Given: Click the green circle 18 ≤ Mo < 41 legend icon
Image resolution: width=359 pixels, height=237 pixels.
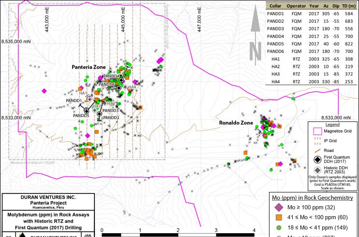Looking at the screenshot, I should click(x=279, y=228).
